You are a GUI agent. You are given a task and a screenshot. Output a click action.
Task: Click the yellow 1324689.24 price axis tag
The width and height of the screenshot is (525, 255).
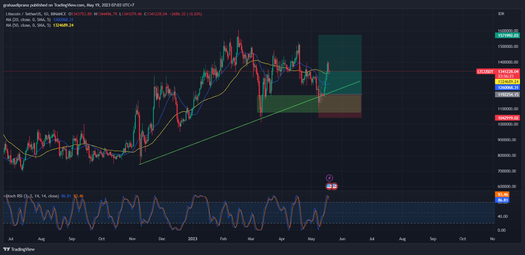pos(507,81)
